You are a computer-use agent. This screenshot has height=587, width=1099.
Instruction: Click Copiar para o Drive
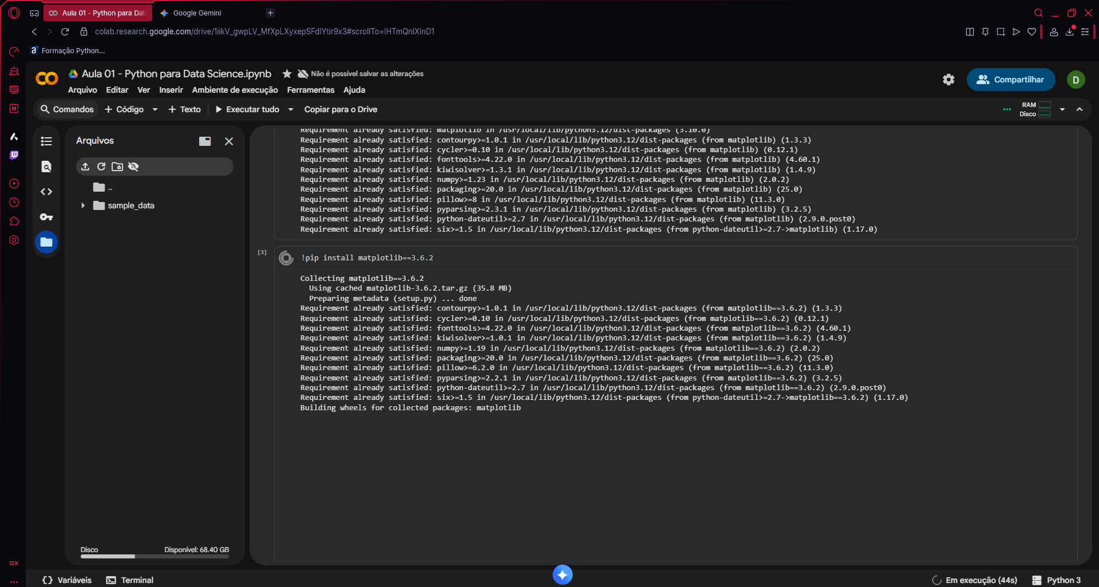[x=341, y=109]
